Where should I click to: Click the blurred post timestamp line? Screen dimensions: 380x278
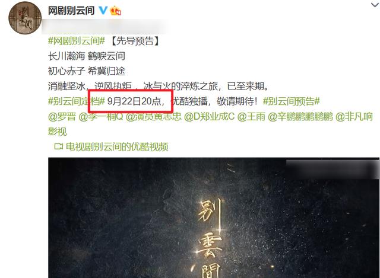pyautogui.click(x=106, y=26)
